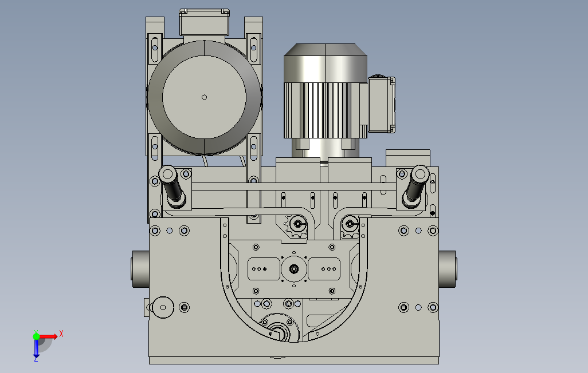Click the blue Z axis arrow of the triad
This screenshot has width=588, height=373.
[x=36, y=348]
